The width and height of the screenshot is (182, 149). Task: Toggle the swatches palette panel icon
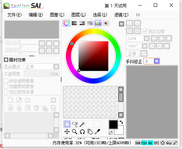[x=98, y=23]
